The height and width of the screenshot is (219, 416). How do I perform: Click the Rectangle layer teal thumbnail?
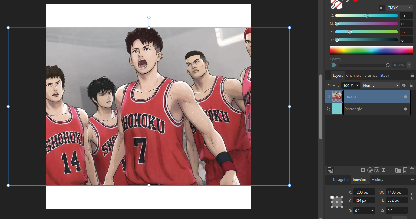tap(337, 109)
